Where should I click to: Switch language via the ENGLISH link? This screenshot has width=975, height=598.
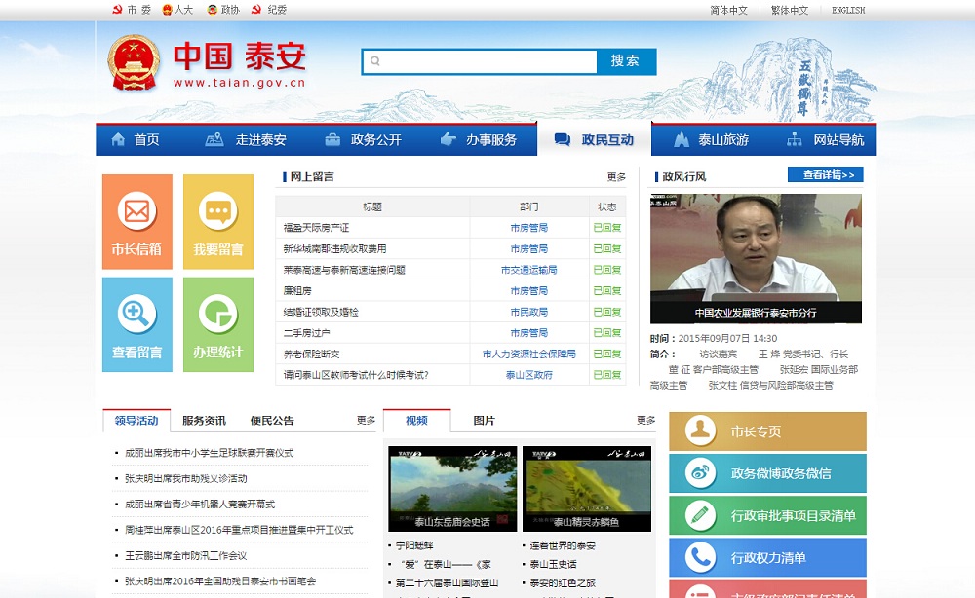point(847,11)
